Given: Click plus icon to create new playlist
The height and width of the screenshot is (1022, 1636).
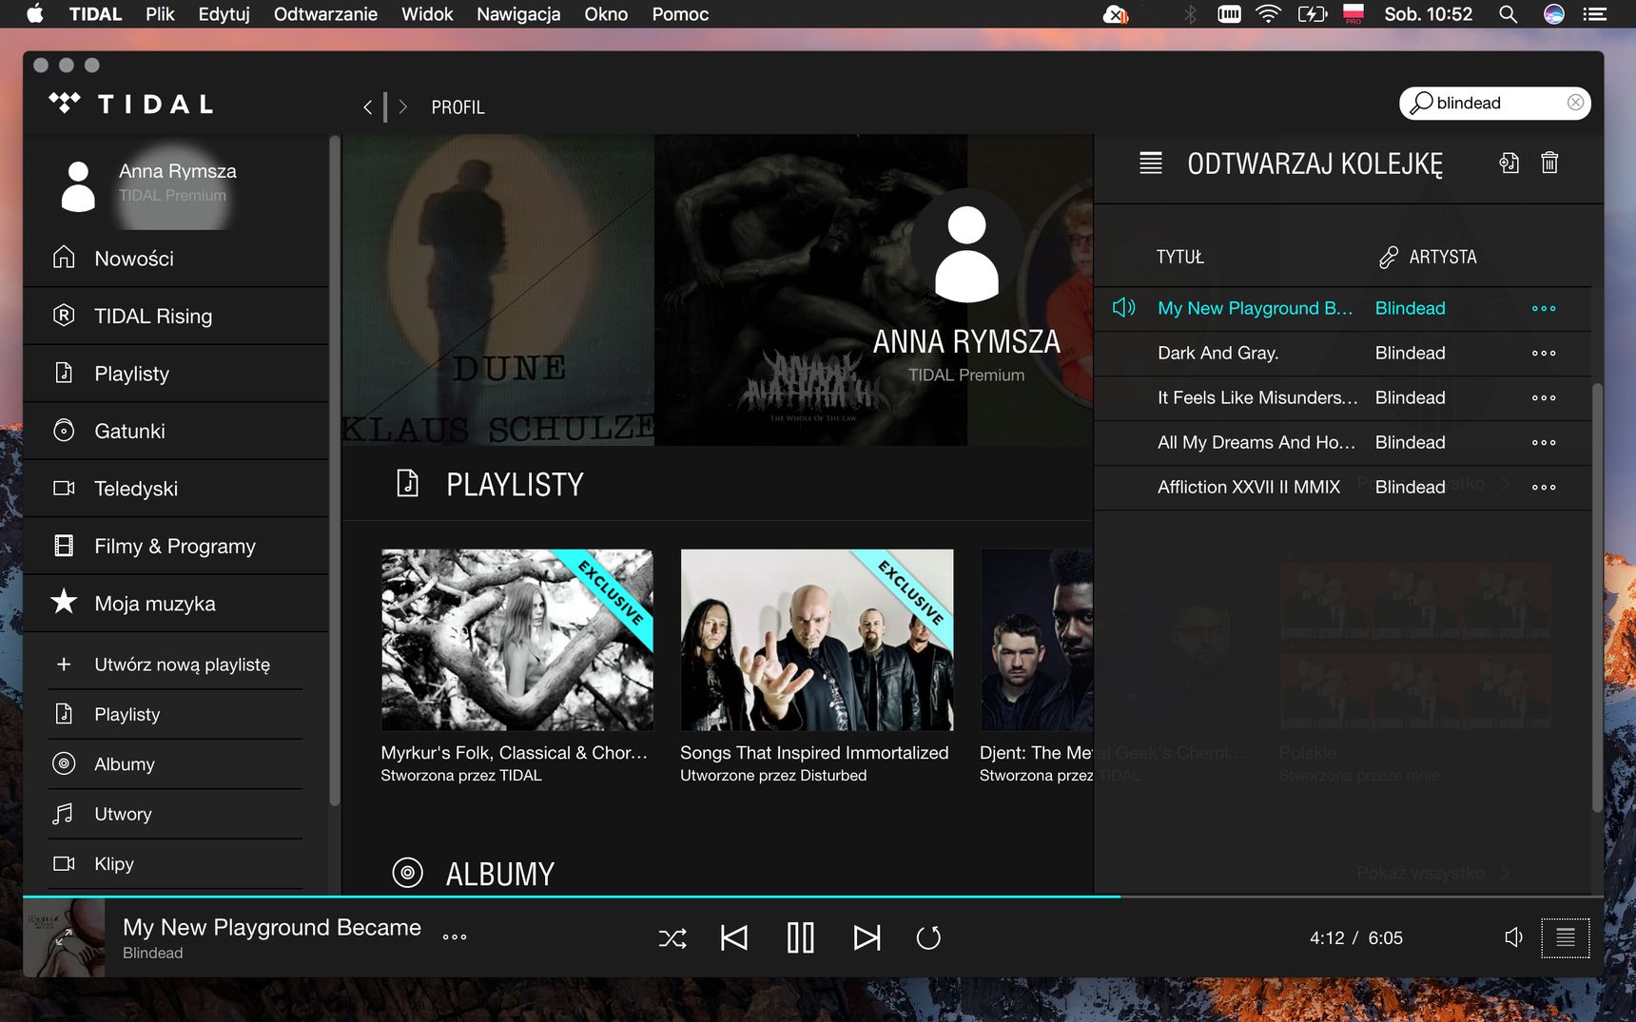Looking at the screenshot, I should (64, 665).
